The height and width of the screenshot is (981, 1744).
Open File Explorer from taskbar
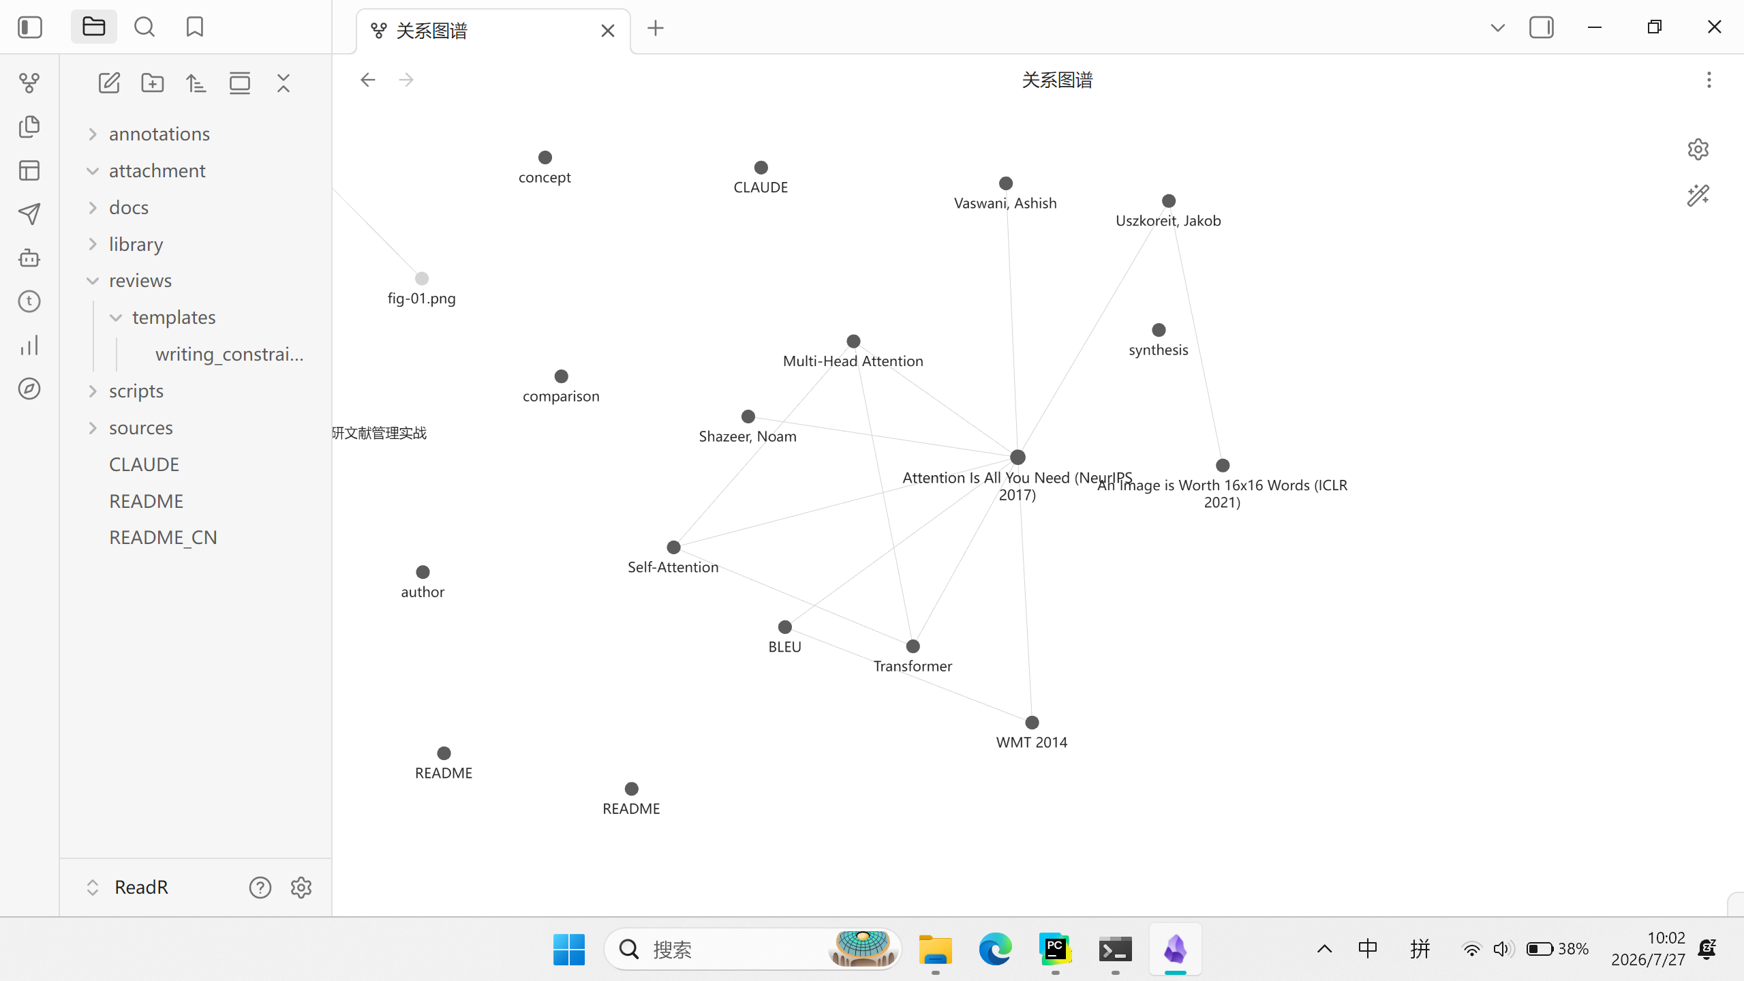(x=936, y=949)
